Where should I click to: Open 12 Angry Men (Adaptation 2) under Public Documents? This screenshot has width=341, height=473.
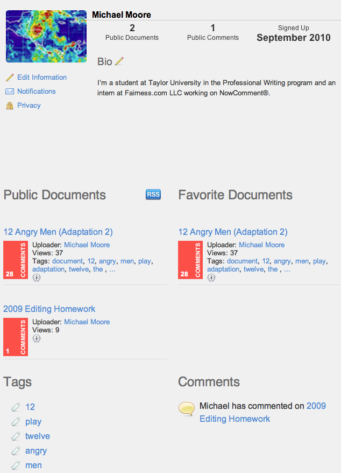click(58, 232)
